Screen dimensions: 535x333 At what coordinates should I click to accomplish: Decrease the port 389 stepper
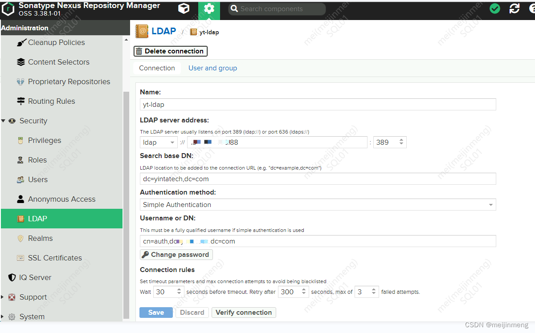[x=401, y=145]
